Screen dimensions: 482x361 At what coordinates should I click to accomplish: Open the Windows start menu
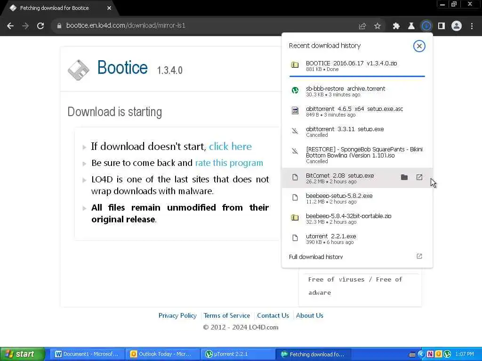click(22, 354)
